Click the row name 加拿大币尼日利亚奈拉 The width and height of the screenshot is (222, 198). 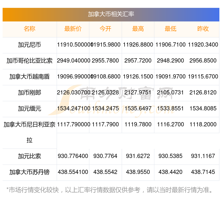(x=30, y=132)
